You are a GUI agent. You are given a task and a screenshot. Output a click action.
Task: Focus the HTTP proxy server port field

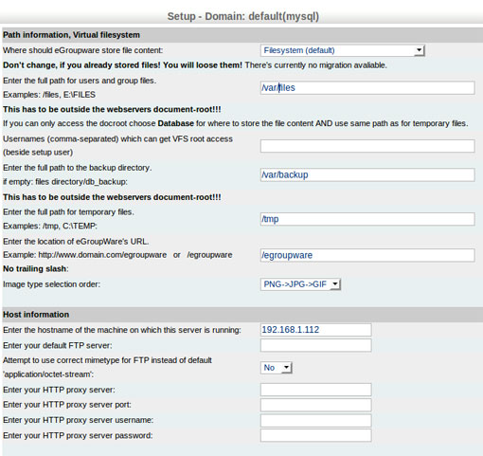[x=316, y=405]
